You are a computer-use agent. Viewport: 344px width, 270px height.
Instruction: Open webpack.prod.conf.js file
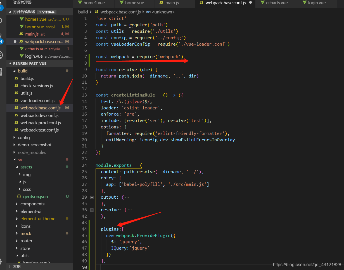tap(41, 123)
